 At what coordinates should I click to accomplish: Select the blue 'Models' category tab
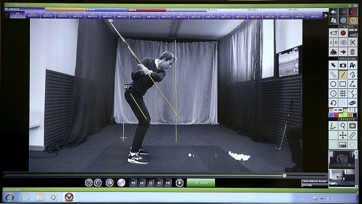[106, 9]
